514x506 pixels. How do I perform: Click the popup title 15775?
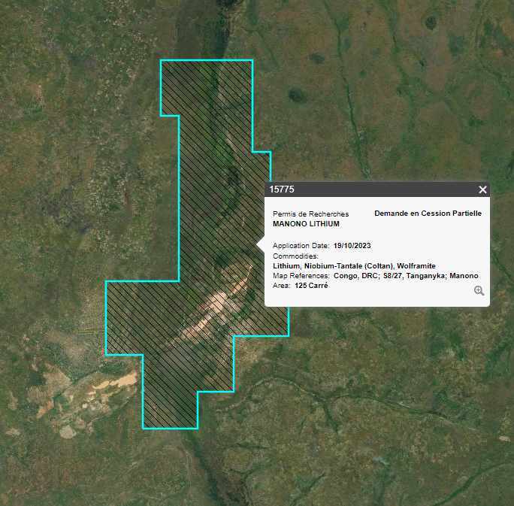(282, 189)
